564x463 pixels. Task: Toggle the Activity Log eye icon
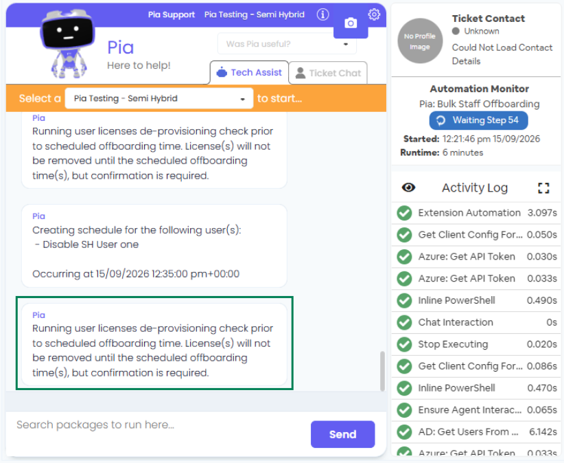coord(408,188)
